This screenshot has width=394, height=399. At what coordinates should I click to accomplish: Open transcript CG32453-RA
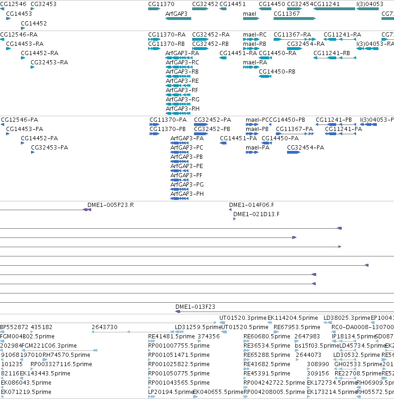[x=50, y=62]
